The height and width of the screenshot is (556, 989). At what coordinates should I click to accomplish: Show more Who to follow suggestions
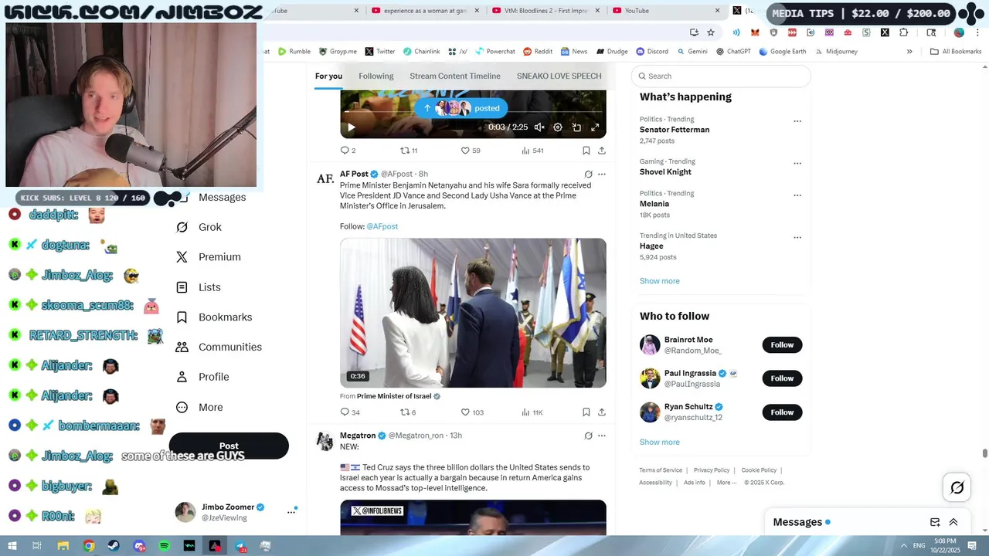(x=659, y=442)
